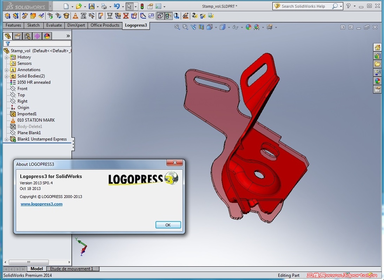Click the Print icon
Image resolution: width=384 pixels, height=280 pixels.
[x=104, y=6]
